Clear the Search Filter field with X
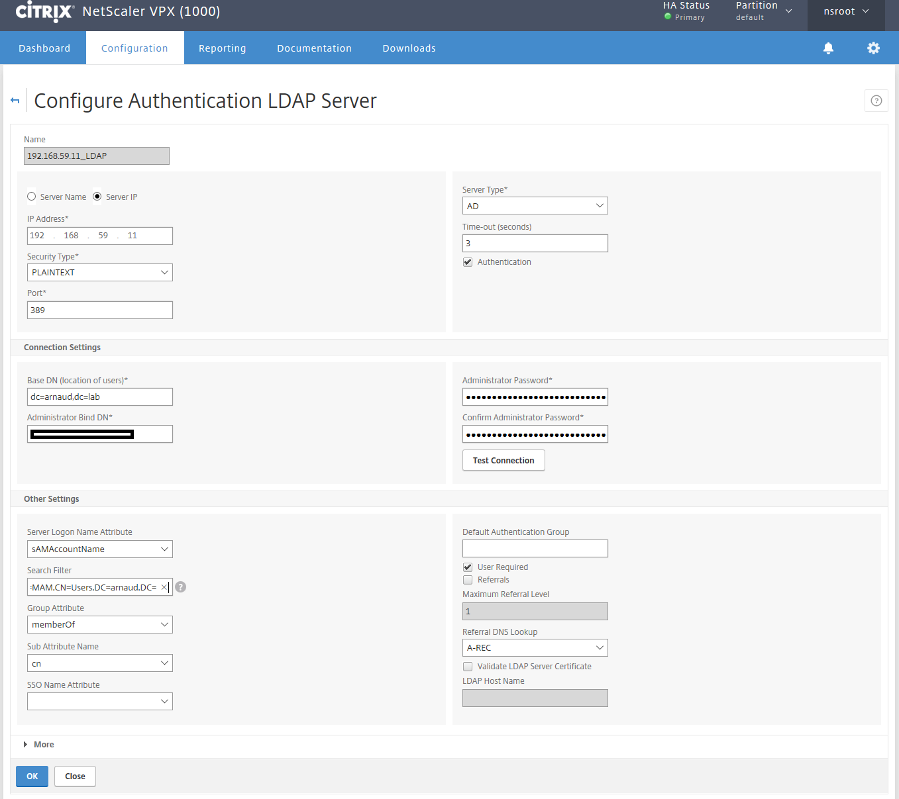Viewport: 899px width, 799px height. 164,587
